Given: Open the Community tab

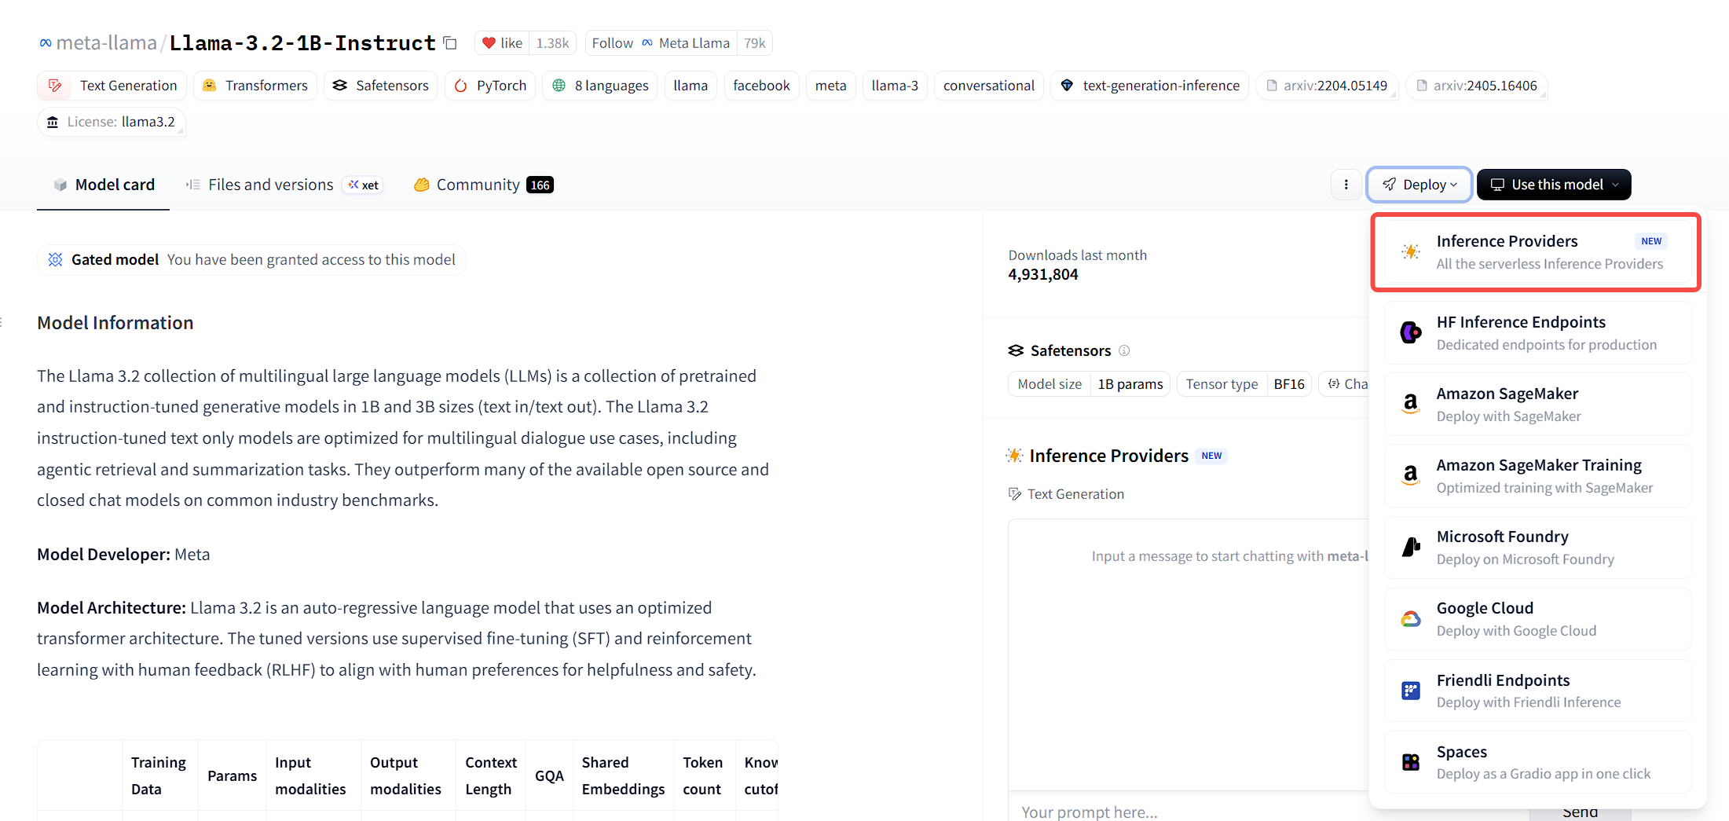Looking at the screenshot, I should (478, 185).
